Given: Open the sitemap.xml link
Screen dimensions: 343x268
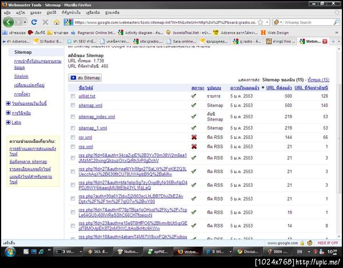Looking at the screenshot, I should coord(90,105).
